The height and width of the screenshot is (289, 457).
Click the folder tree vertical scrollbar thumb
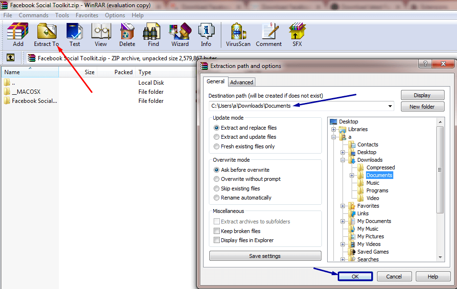pos(440,170)
